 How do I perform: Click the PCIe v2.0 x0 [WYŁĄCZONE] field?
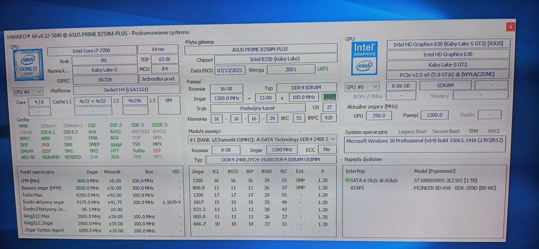coord(447,74)
